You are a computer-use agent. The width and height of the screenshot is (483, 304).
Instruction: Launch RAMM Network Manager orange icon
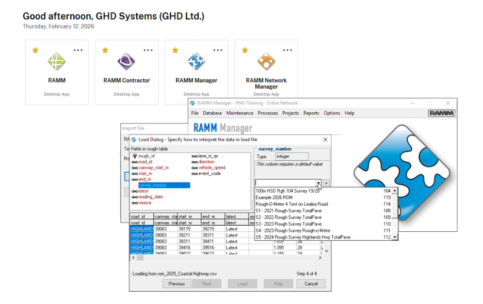pyautogui.click(x=266, y=61)
